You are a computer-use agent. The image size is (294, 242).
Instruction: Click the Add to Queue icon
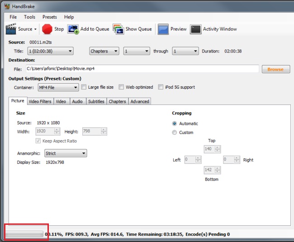tap(73, 29)
